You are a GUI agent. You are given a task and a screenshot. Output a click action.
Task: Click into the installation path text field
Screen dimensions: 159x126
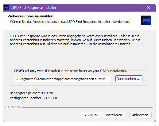click(63, 79)
